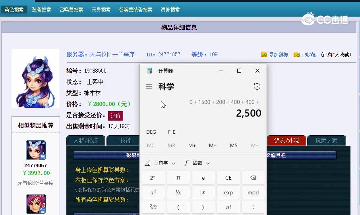The height and width of the screenshot is (215, 360).
Task: Click the factorial n! key
Action: coord(228,207)
